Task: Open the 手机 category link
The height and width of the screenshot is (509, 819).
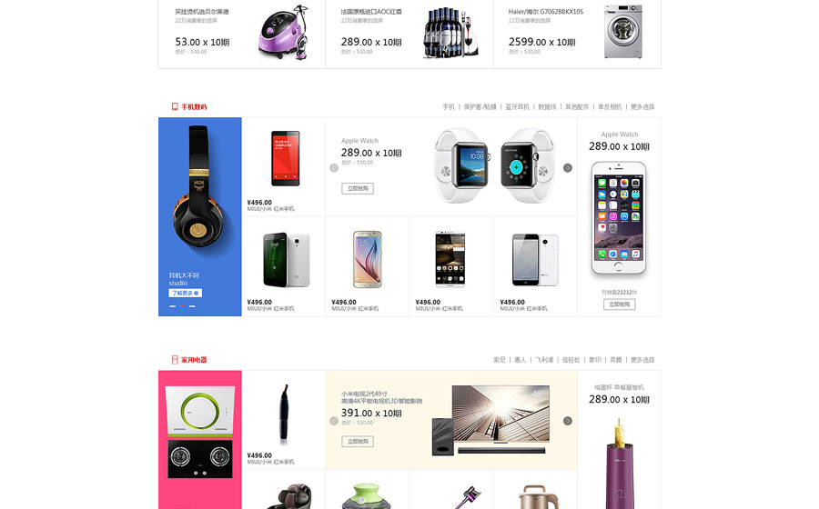Action: click(449, 106)
